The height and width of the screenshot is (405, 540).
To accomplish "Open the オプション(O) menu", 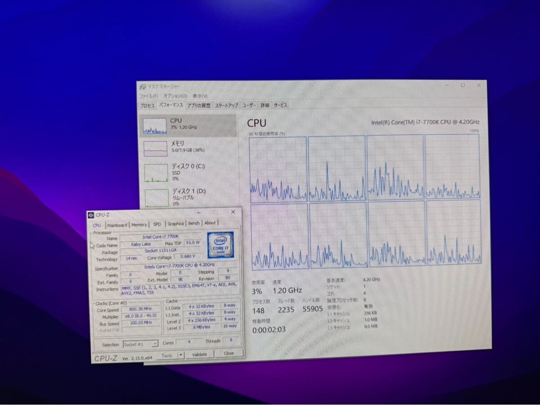I will (175, 96).
